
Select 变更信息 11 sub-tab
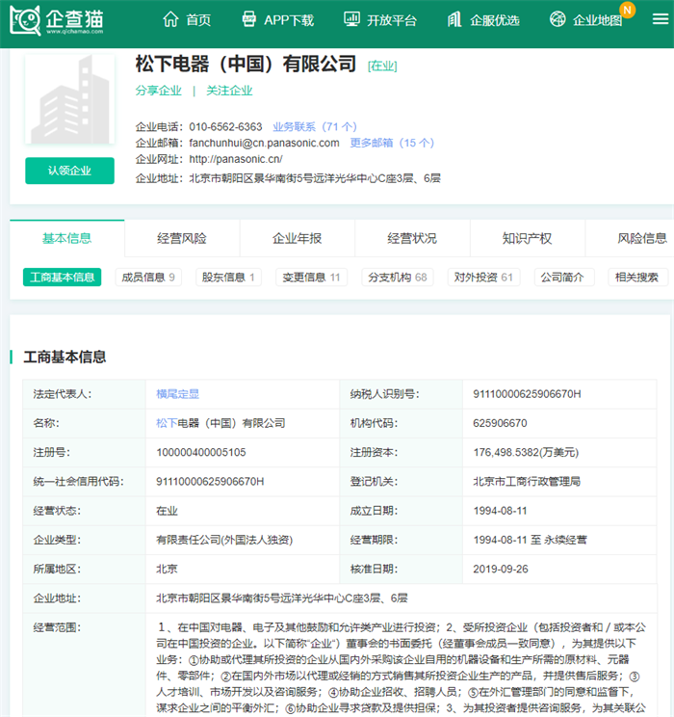pos(311,278)
